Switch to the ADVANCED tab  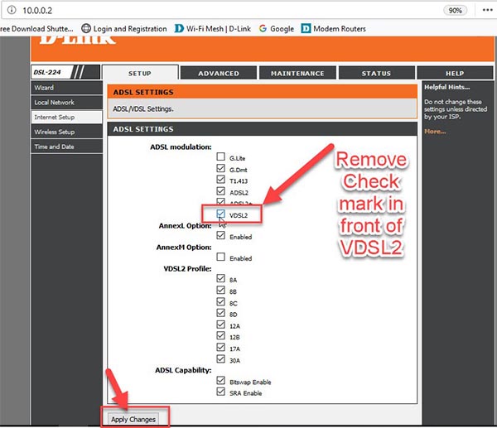tap(219, 73)
